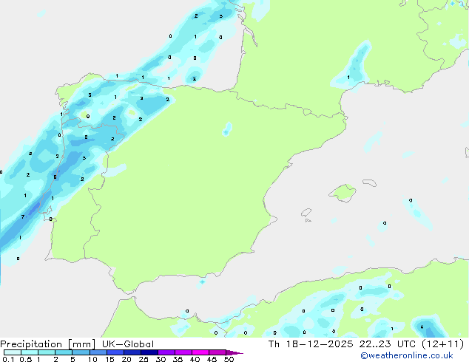Pick the 0.1–0.5 palest cyan legend swatch
469x362 pixels.
click(x=13, y=352)
